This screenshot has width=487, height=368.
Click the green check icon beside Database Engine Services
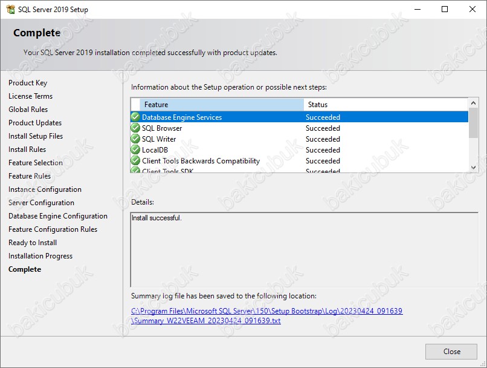tap(135, 117)
